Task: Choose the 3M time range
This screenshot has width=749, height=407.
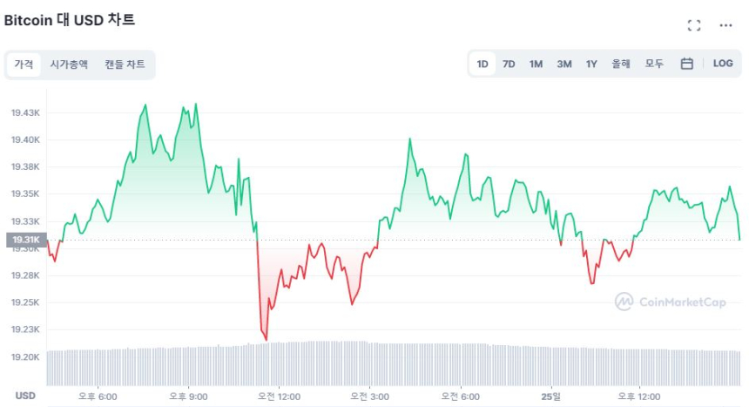Action: 564,64
